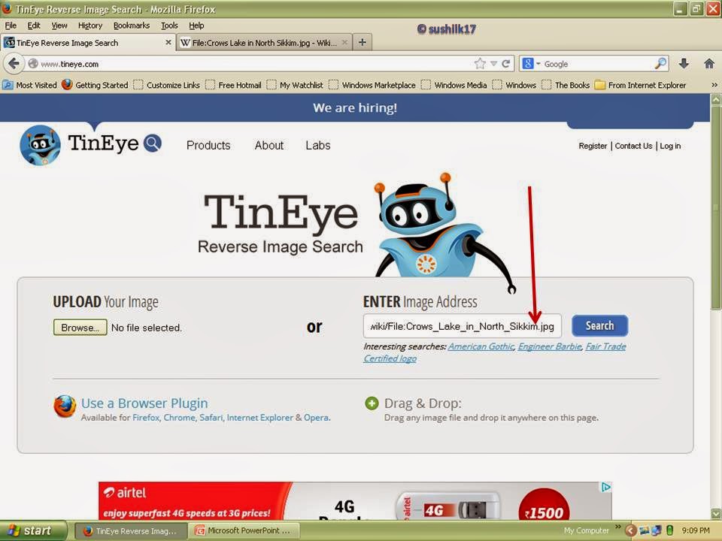The width and height of the screenshot is (722, 541).
Task: Open the Downloads arrow icon
Action: (684, 64)
